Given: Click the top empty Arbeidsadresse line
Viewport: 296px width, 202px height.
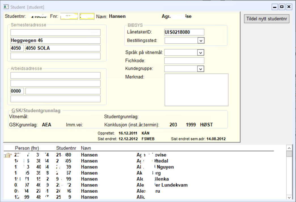Looking at the screenshot, I should tap(56, 75).
